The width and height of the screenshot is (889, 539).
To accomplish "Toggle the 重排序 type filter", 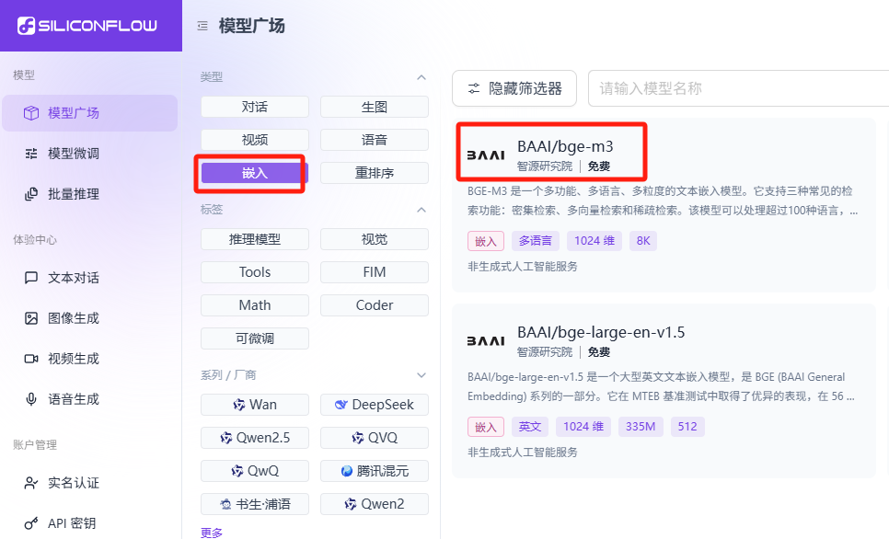I will 375,173.
